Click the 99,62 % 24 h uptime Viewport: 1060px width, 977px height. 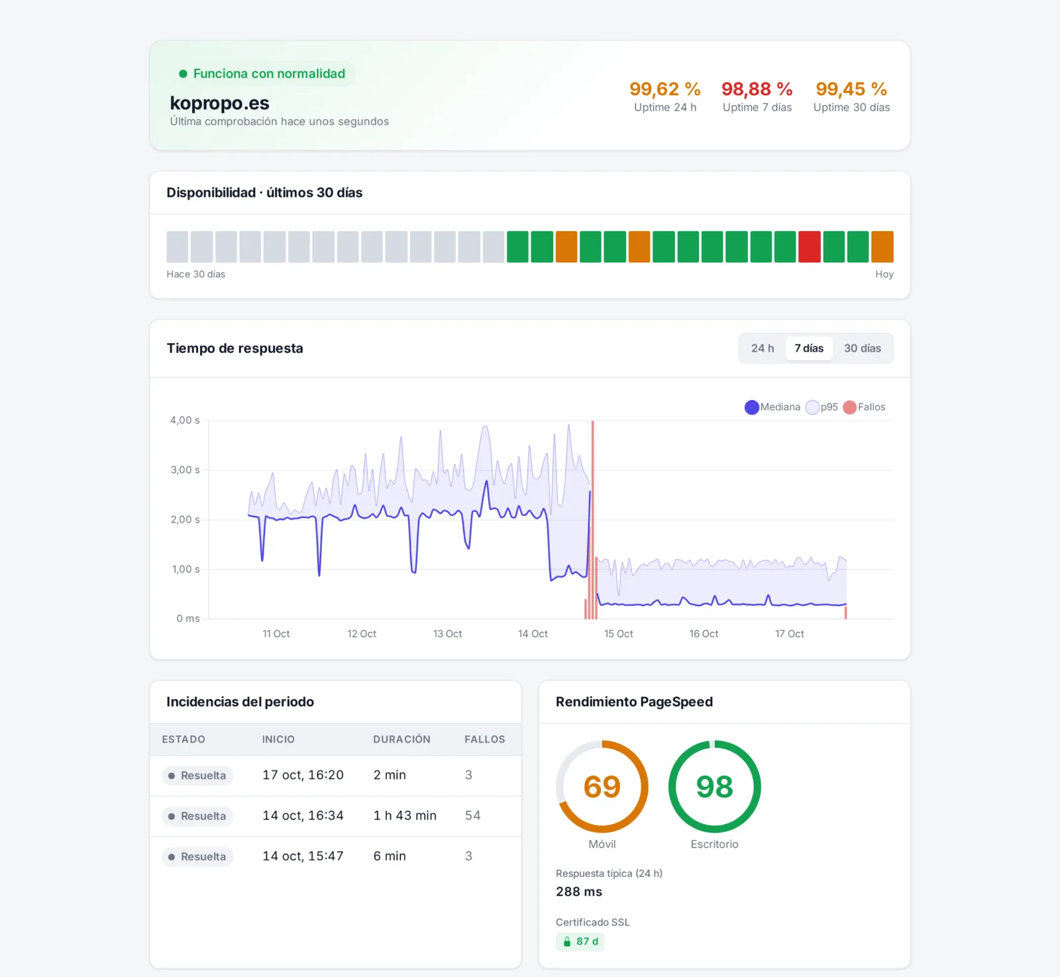click(665, 89)
